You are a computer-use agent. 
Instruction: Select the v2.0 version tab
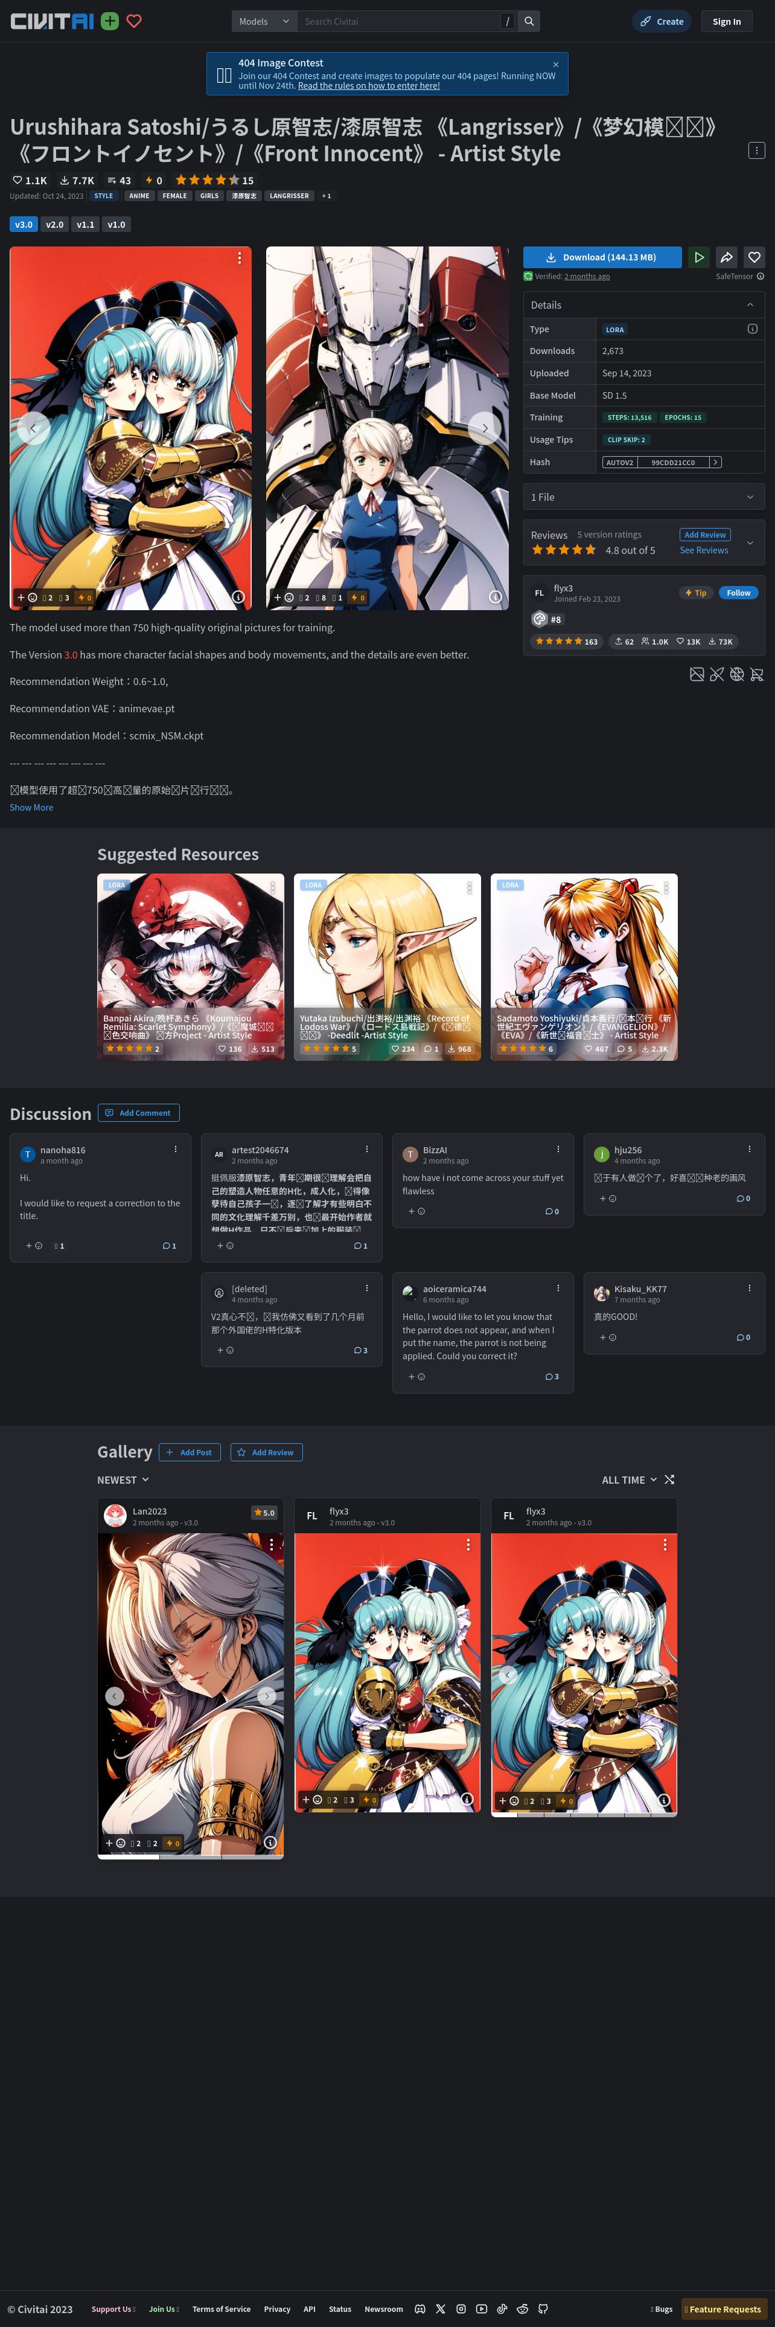click(55, 224)
